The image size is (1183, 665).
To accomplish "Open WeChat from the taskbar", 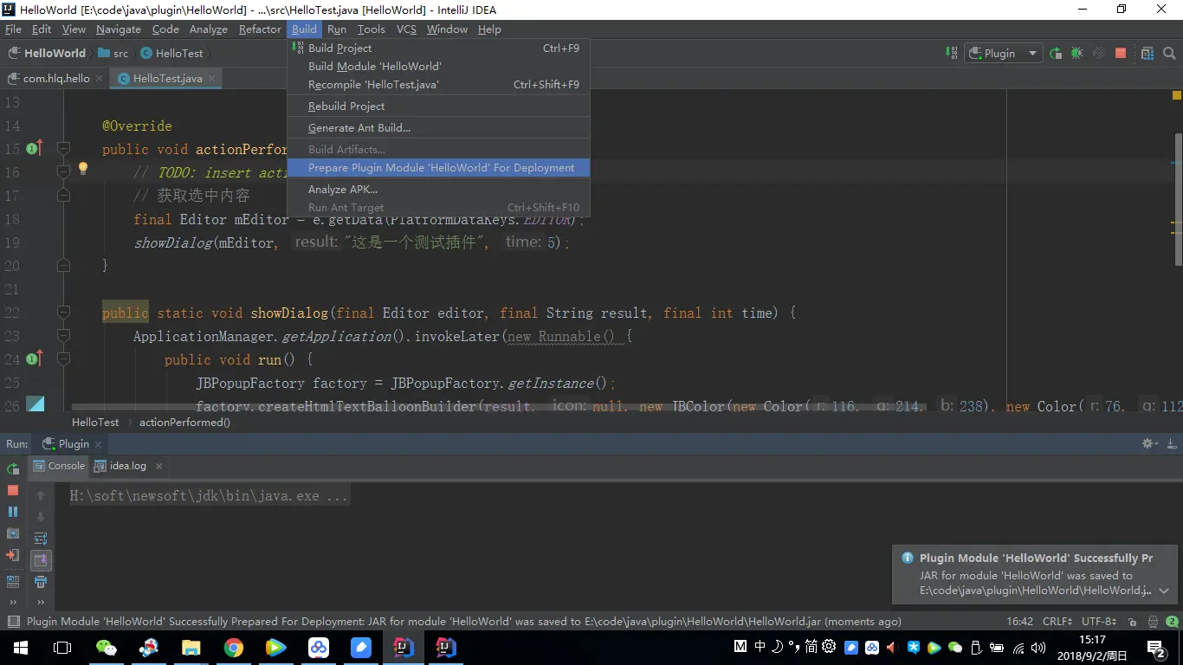I will click(106, 648).
